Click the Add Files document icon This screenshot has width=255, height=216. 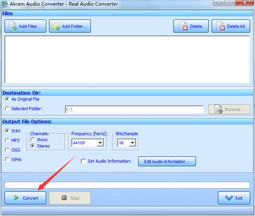click(x=13, y=26)
